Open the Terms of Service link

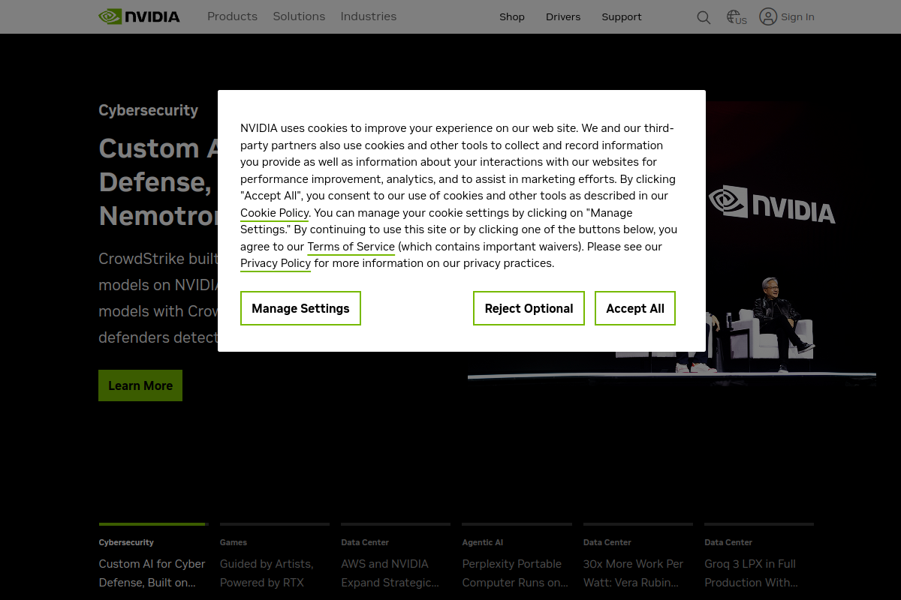pyautogui.click(x=351, y=247)
